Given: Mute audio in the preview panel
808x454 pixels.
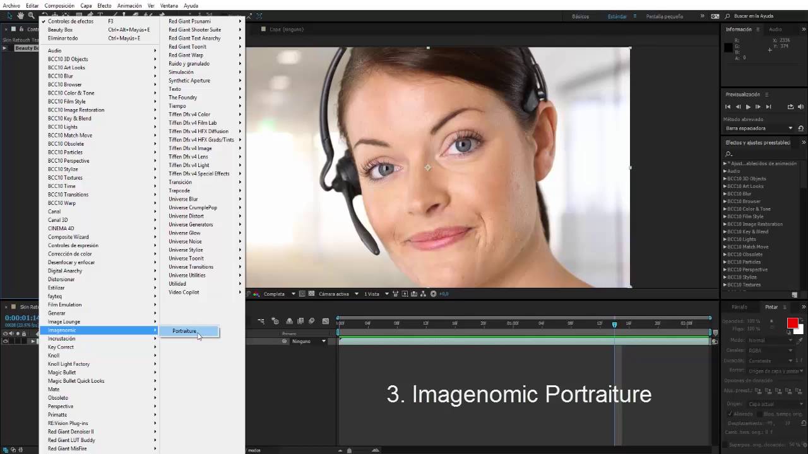Looking at the screenshot, I should (801, 107).
